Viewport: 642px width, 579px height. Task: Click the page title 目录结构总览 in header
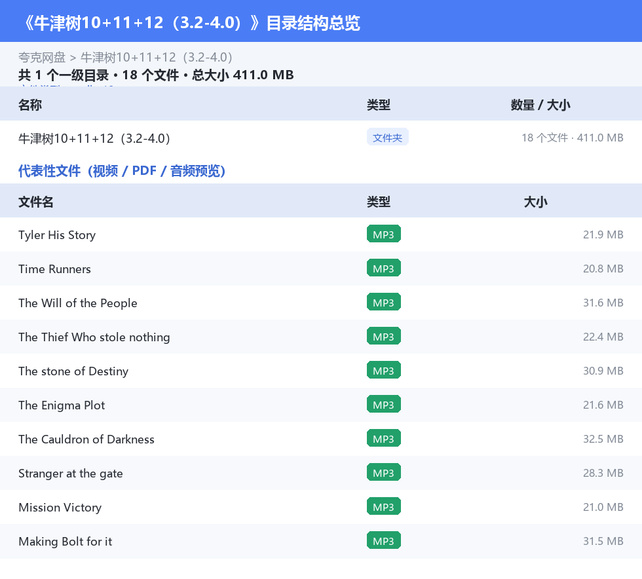(x=313, y=23)
